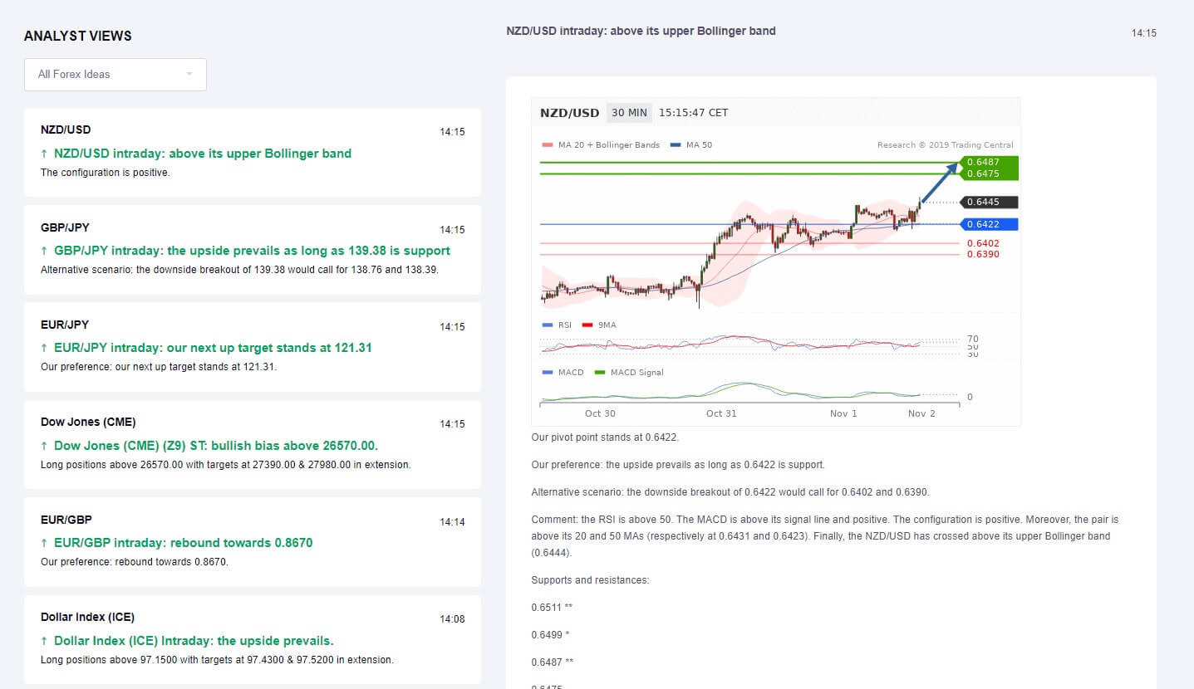Image resolution: width=1194 pixels, height=689 pixels.
Task: Open NZD/USD intraday Bollinger band idea
Action: pyautogui.click(x=202, y=154)
